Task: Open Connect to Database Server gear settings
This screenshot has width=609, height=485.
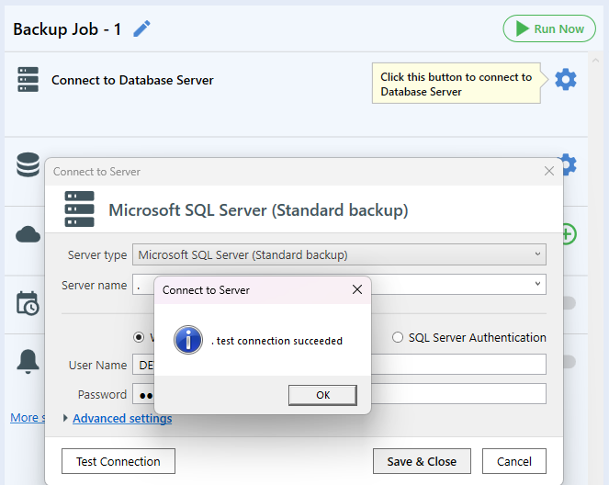Action: [x=566, y=80]
